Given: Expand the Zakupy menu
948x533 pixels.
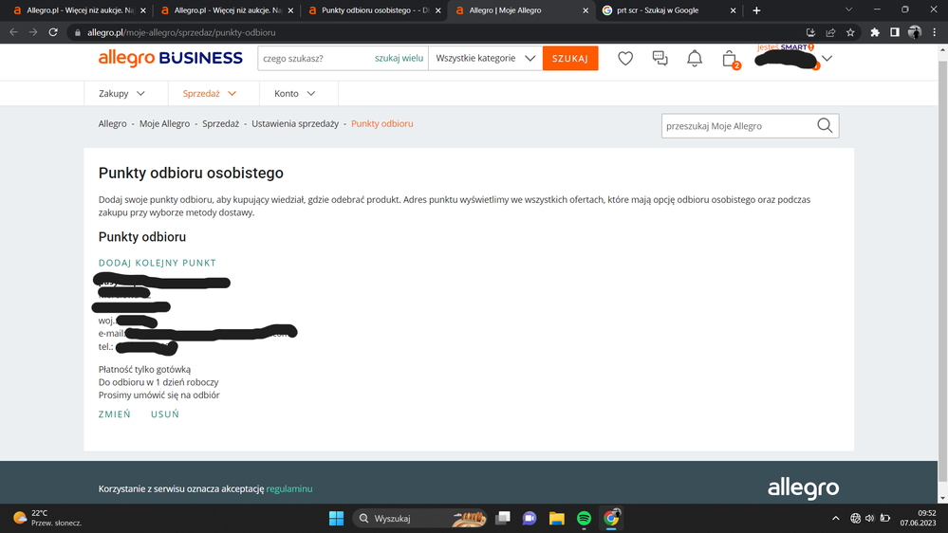Looking at the screenshot, I should pyautogui.click(x=122, y=94).
